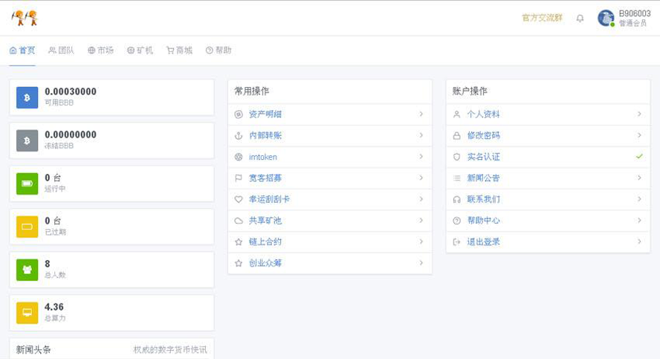Click the chevron on the 内部转账 row

(421, 135)
